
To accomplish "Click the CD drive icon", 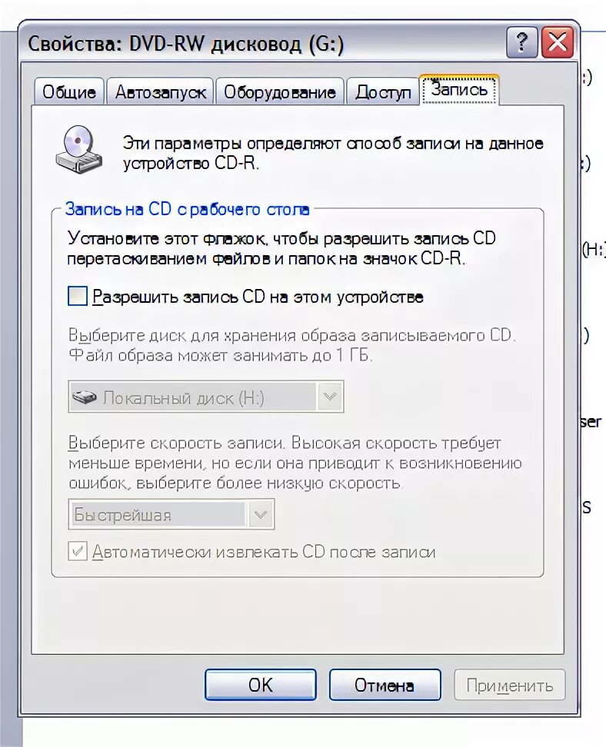I will tap(79, 150).
